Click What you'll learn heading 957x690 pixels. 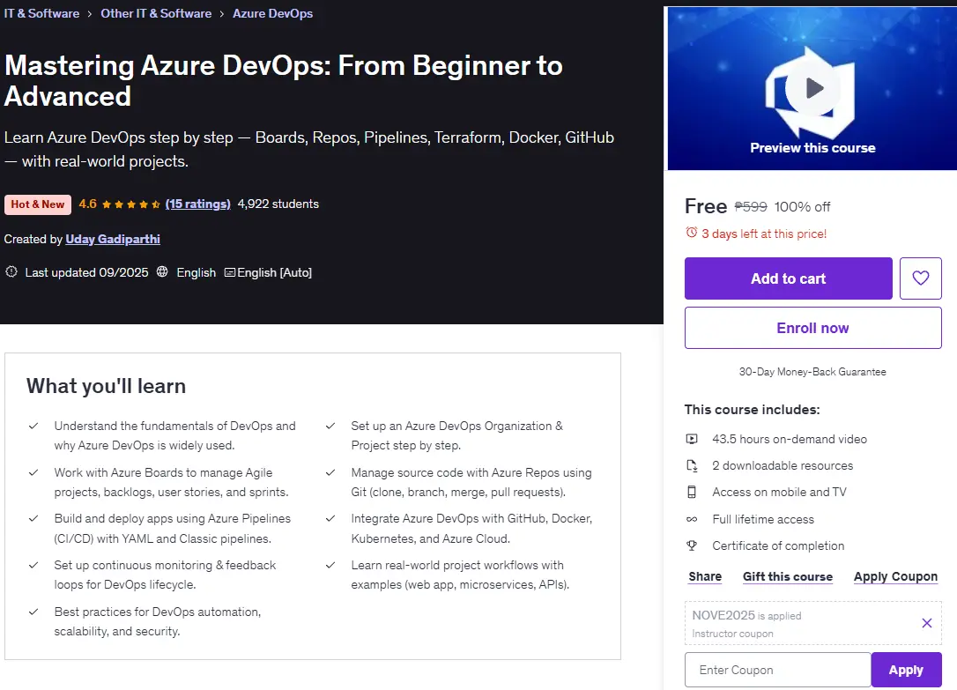click(107, 386)
